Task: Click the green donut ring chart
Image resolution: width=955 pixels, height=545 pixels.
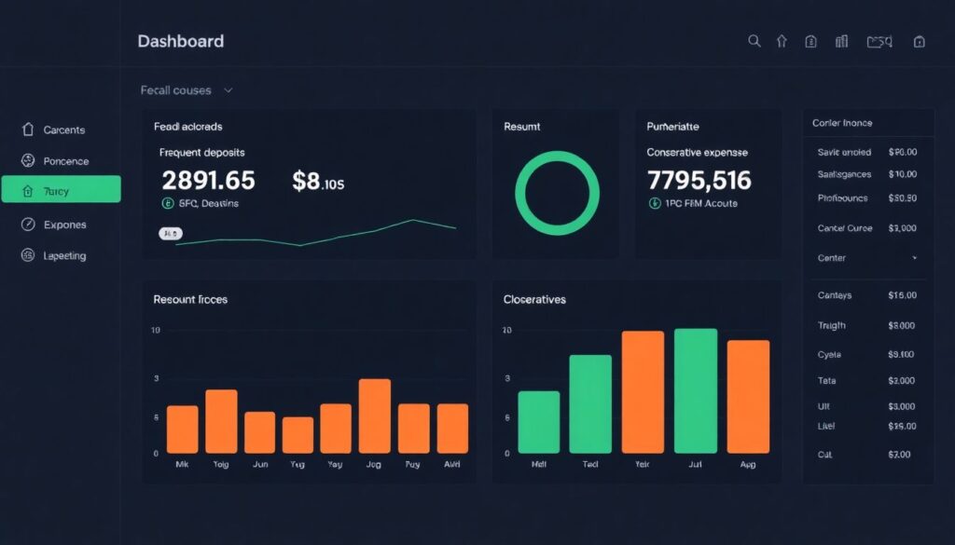Action: [x=557, y=194]
